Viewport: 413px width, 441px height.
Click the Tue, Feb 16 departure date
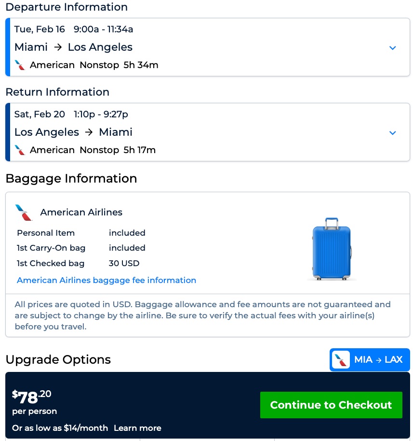click(x=40, y=29)
